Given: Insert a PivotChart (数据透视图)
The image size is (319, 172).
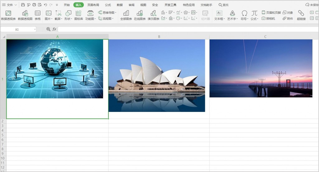Looking at the screenshot, I should (25, 15).
